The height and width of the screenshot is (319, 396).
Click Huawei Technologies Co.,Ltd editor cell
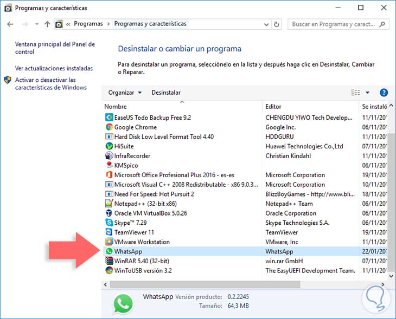[x=304, y=146]
